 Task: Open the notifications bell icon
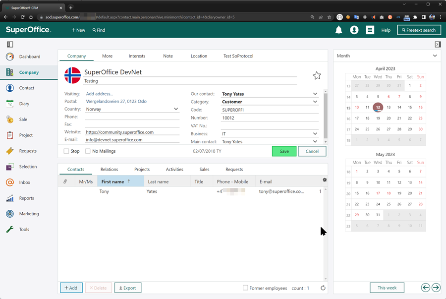pos(339,30)
